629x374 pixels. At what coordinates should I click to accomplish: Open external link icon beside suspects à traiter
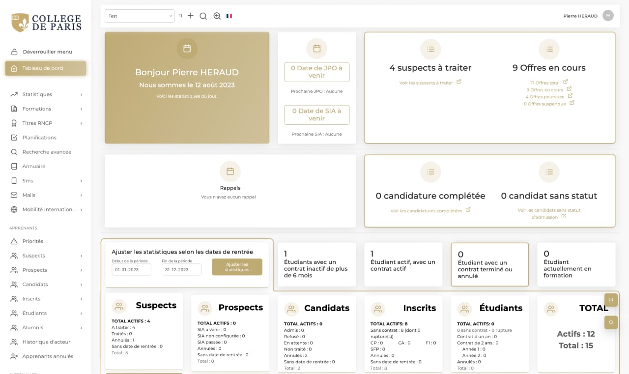(x=458, y=82)
